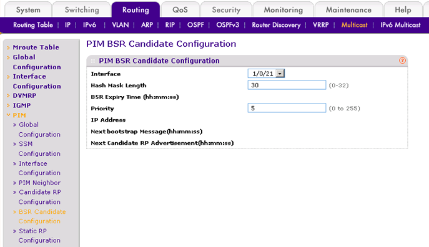This screenshot has height=247, width=429.
Task: Open the VLAN submenu item
Action: tap(120, 25)
